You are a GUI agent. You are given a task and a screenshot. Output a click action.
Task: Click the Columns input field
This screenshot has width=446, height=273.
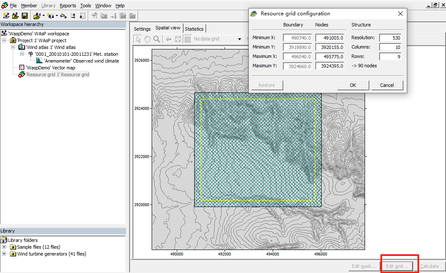pos(391,47)
